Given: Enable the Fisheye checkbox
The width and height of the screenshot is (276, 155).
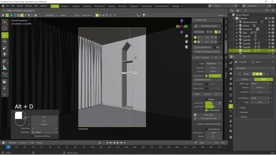Looking at the screenshot, I should [x=207, y=99].
